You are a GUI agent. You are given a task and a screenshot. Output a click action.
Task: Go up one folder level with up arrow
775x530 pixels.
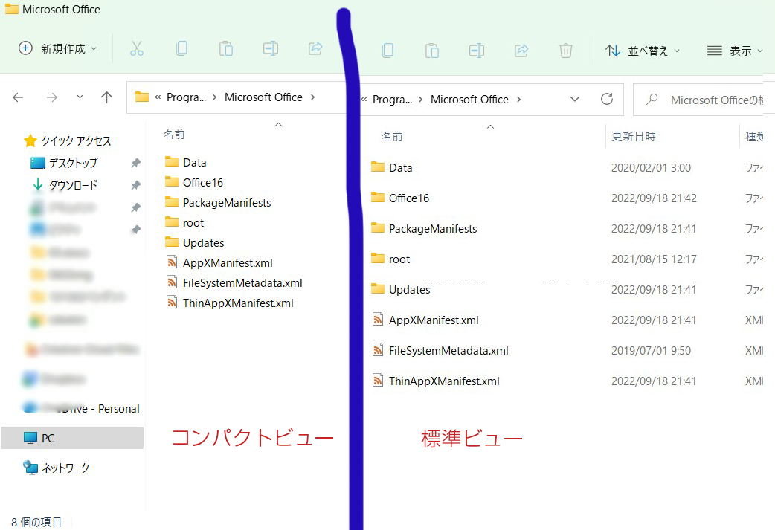(106, 97)
